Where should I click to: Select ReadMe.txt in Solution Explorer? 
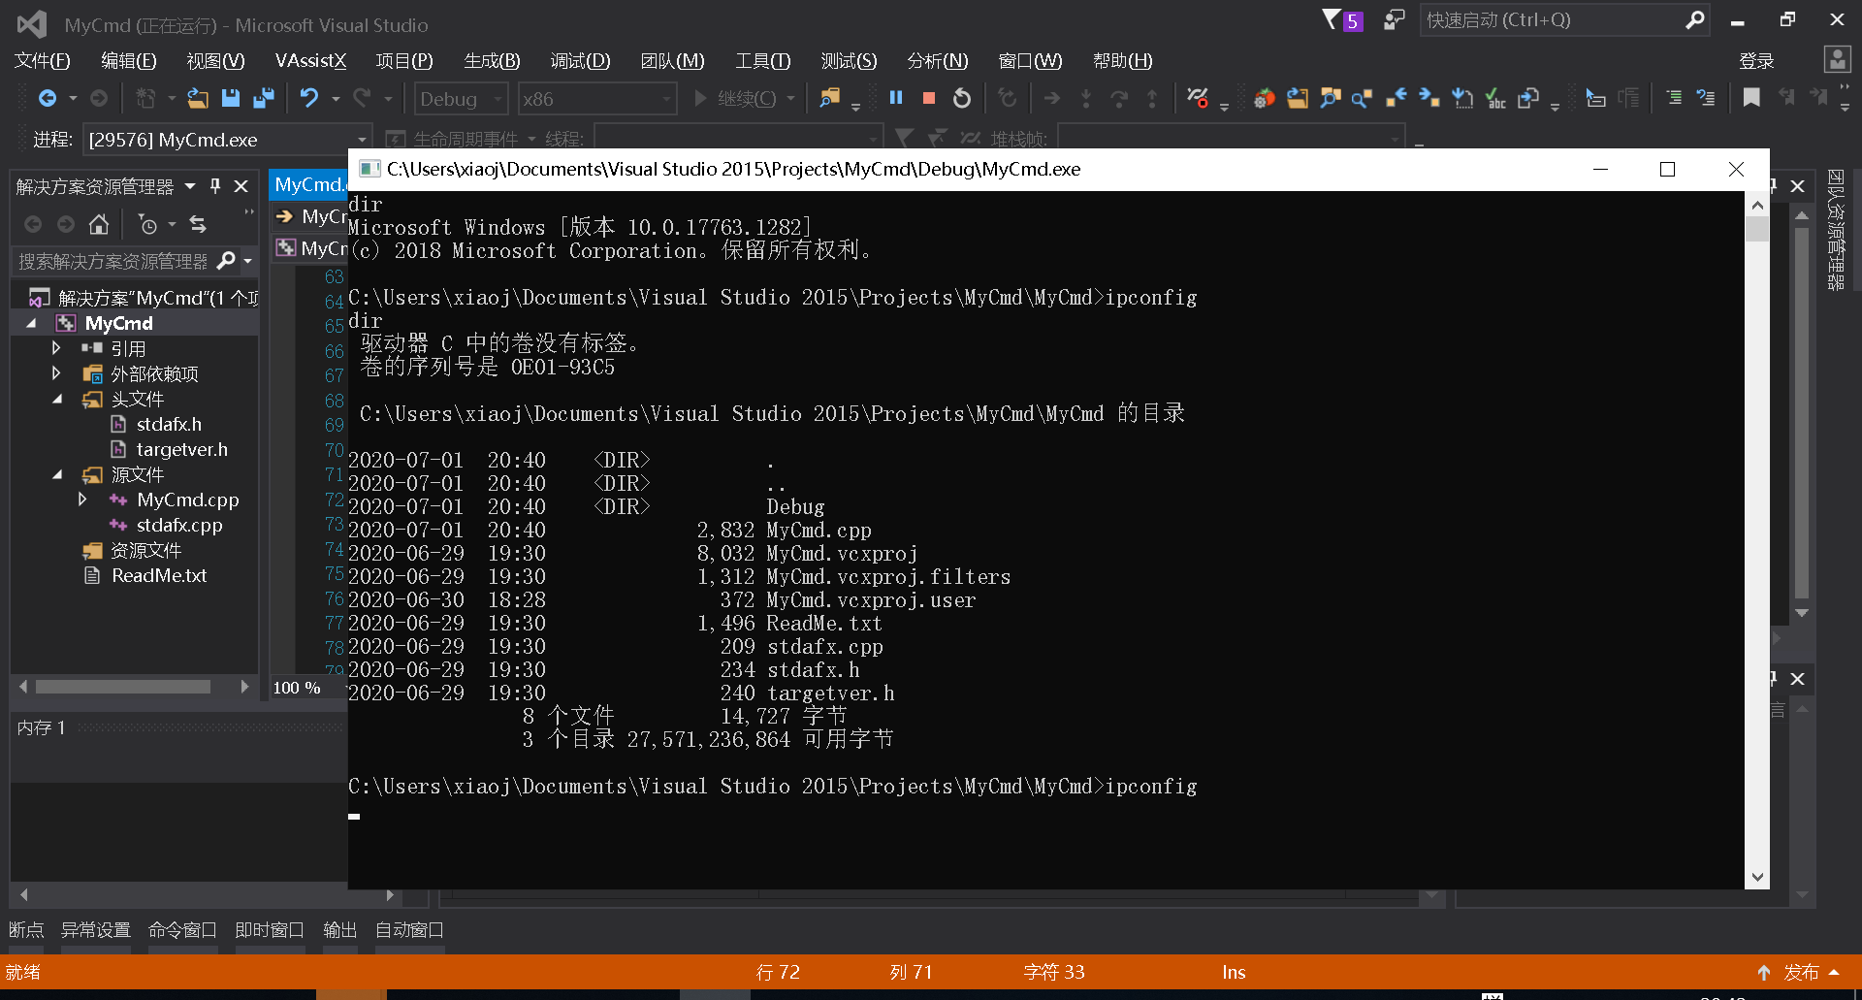159,575
